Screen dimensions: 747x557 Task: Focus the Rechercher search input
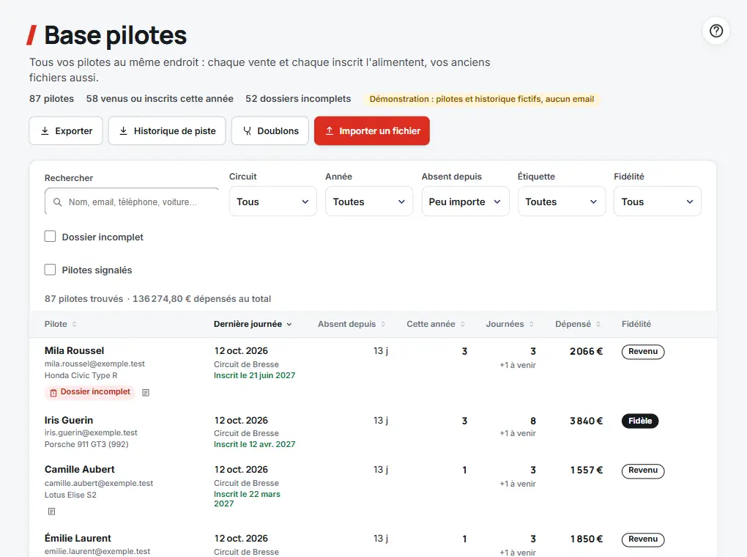132,202
